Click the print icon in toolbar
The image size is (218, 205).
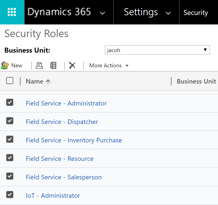39,66
